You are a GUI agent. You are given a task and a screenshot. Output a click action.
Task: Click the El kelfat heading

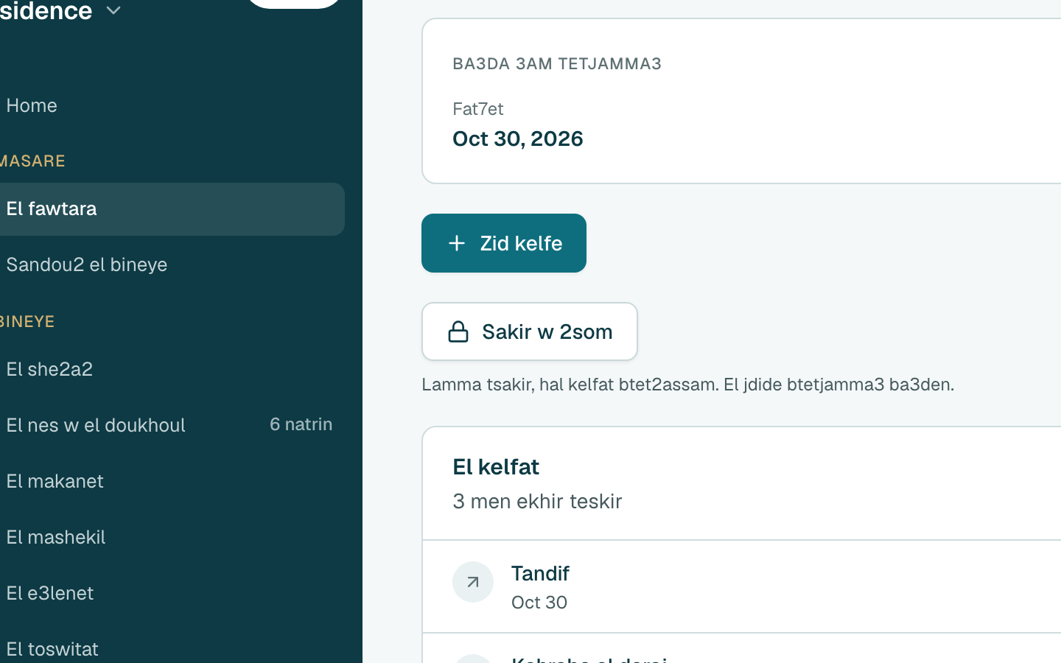(x=496, y=467)
